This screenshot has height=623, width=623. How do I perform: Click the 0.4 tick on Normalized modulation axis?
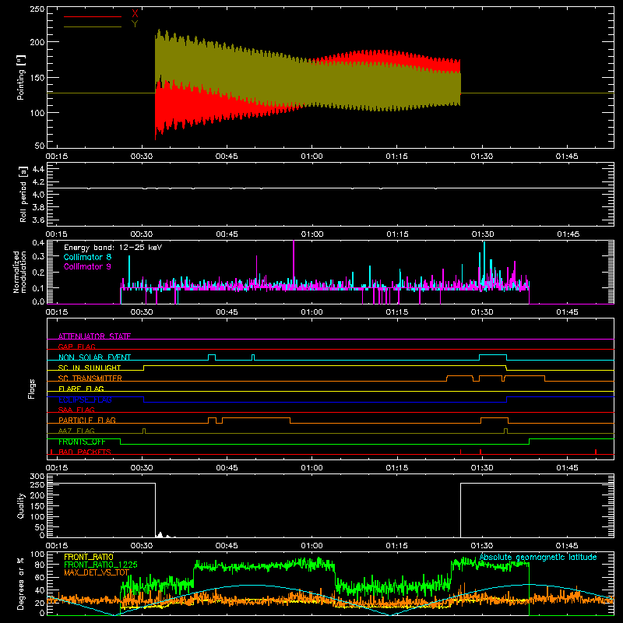(38, 243)
